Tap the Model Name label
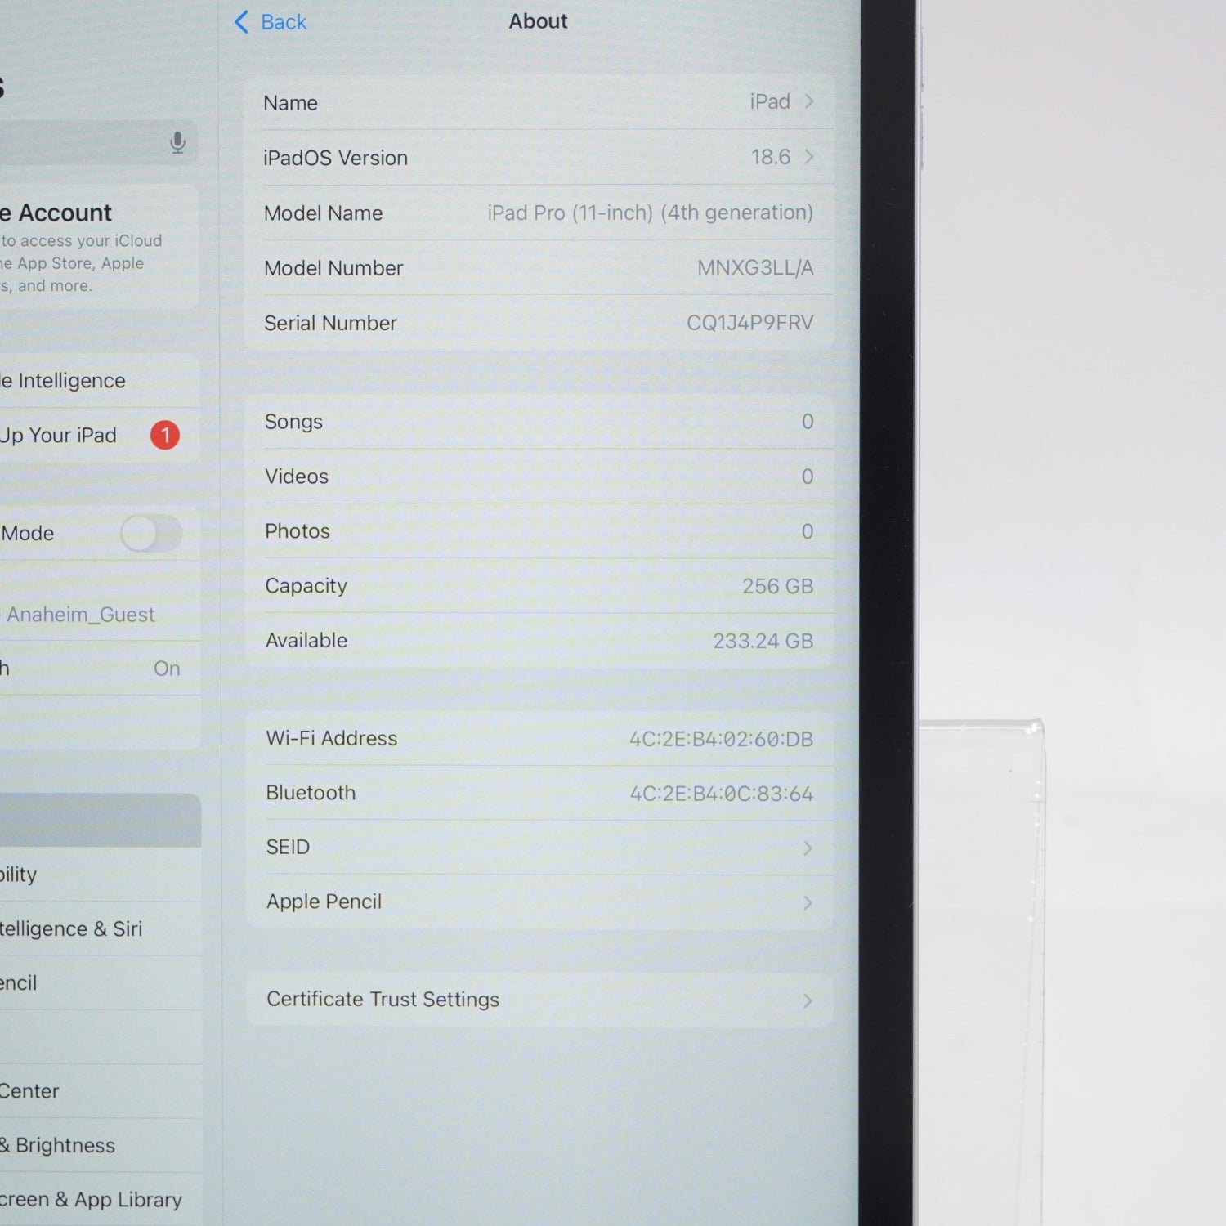This screenshot has height=1226, width=1226. (x=323, y=213)
